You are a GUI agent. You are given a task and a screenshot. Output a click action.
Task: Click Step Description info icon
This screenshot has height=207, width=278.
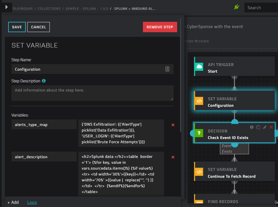44,81
